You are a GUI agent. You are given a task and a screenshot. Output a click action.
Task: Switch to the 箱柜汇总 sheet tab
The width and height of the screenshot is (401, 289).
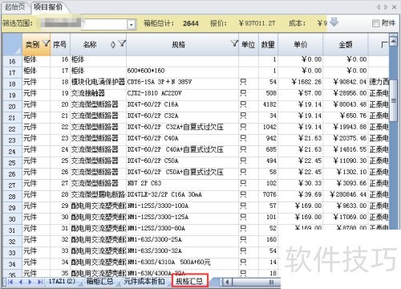(99, 281)
